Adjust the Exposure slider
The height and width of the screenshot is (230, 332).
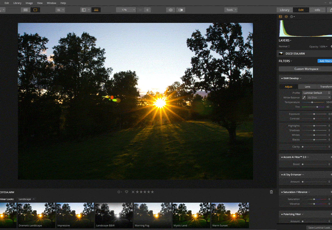pos(314,114)
